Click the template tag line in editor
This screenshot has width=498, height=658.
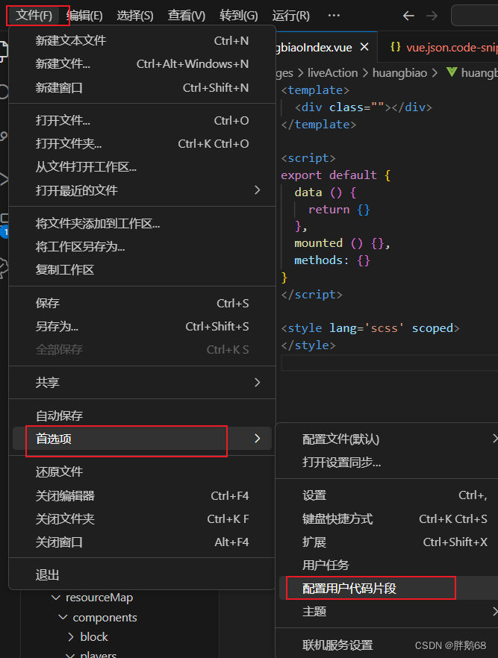tap(315, 90)
